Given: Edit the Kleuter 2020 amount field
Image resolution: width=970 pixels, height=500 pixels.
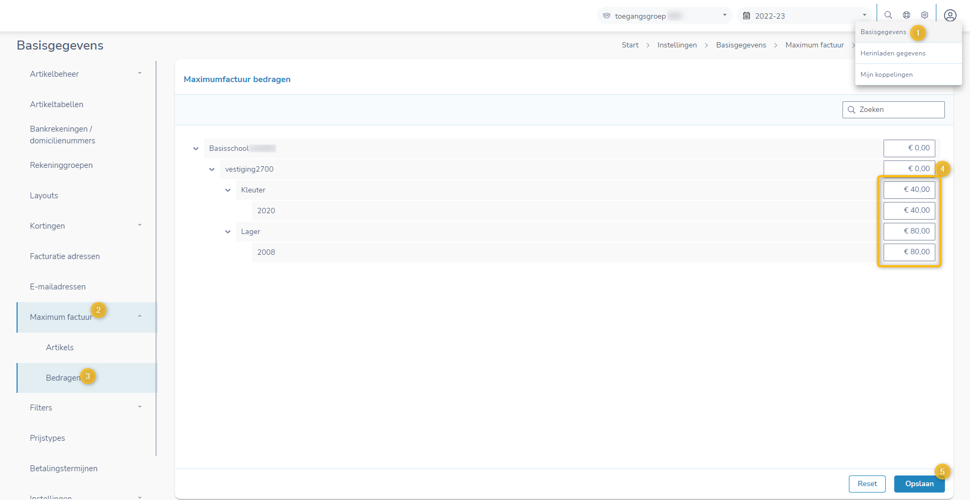Looking at the screenshot, I should (909, 211).
